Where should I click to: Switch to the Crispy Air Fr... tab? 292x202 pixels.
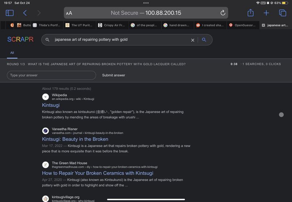point(112,25)
